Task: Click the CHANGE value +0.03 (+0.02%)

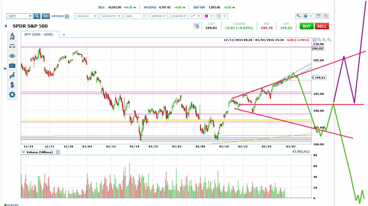Action: [x=239, y=28]
